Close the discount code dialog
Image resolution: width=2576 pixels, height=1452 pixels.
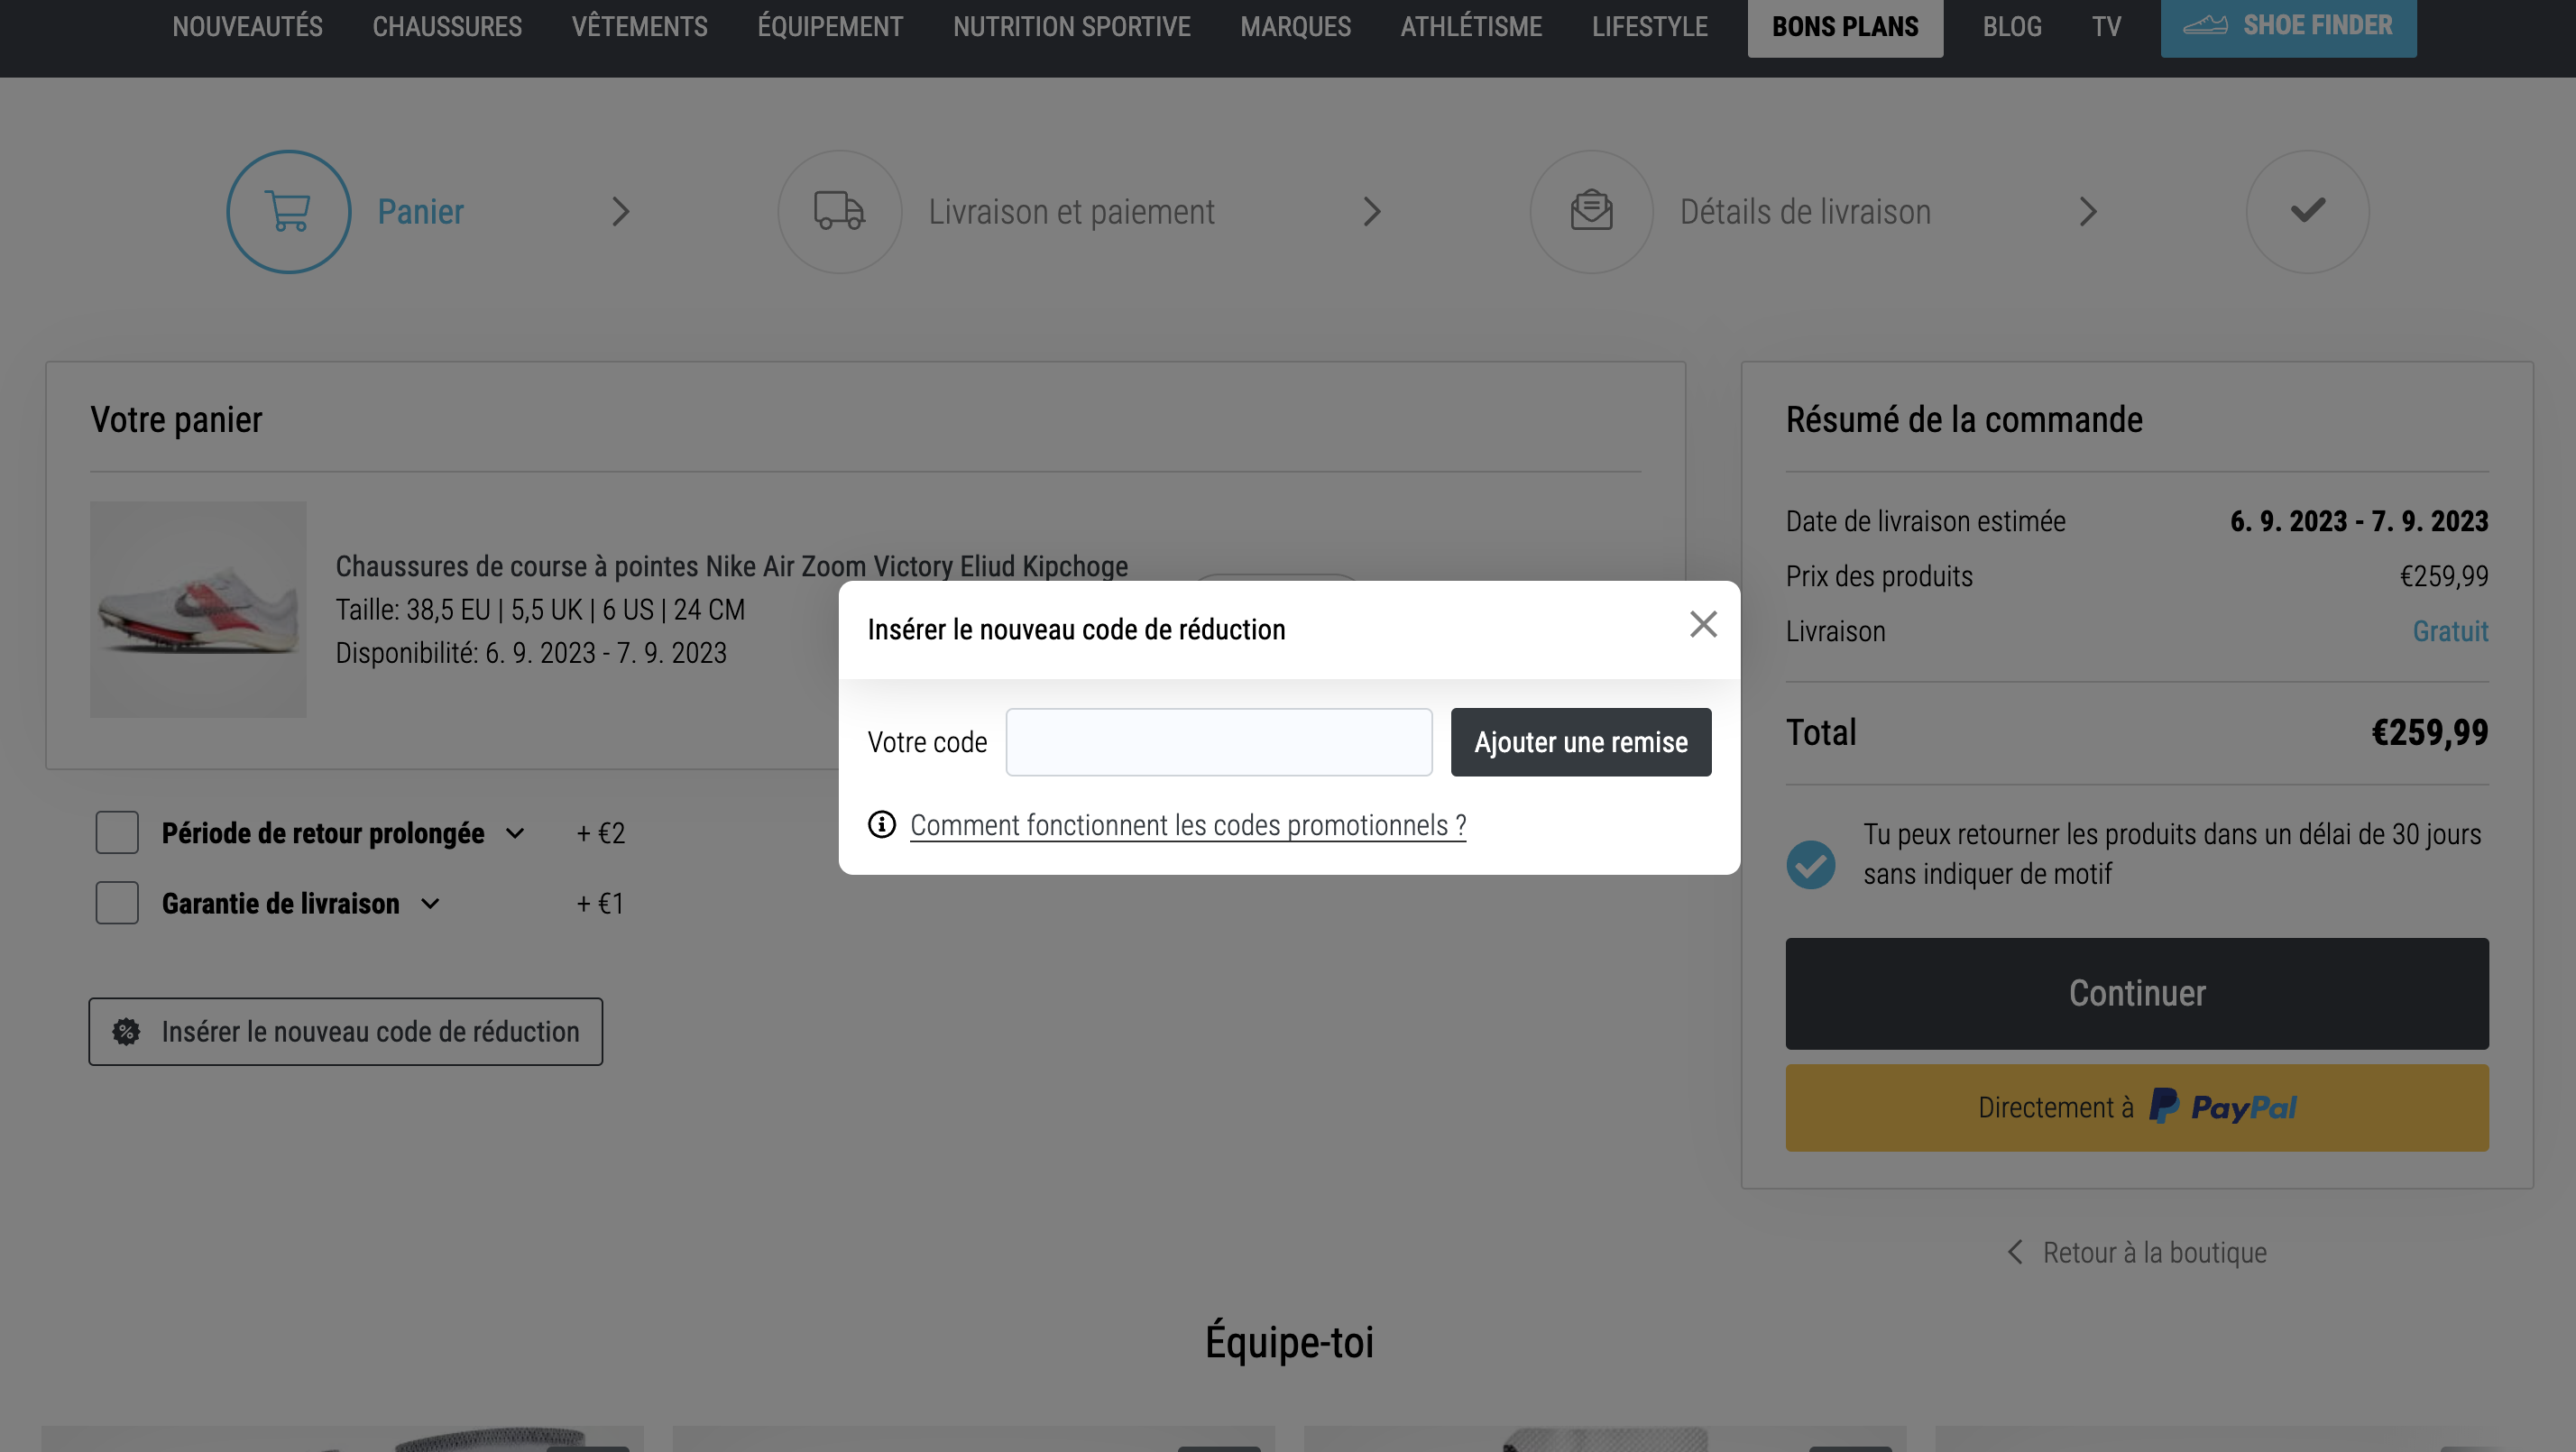tap(1703, 624)
